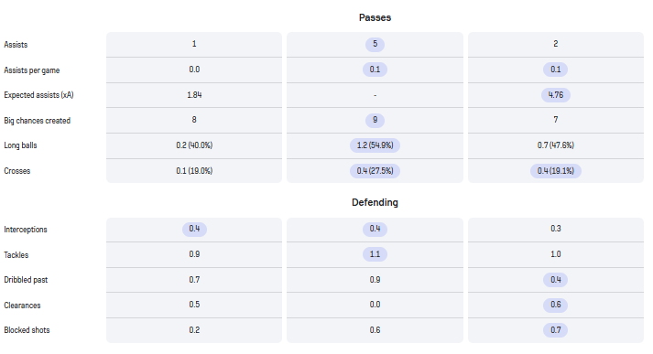653x354 pixels.
Task: Click the Big chances created label
Action: tap(37, 121)
